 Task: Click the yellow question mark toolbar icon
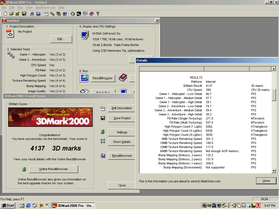point(98,14)
